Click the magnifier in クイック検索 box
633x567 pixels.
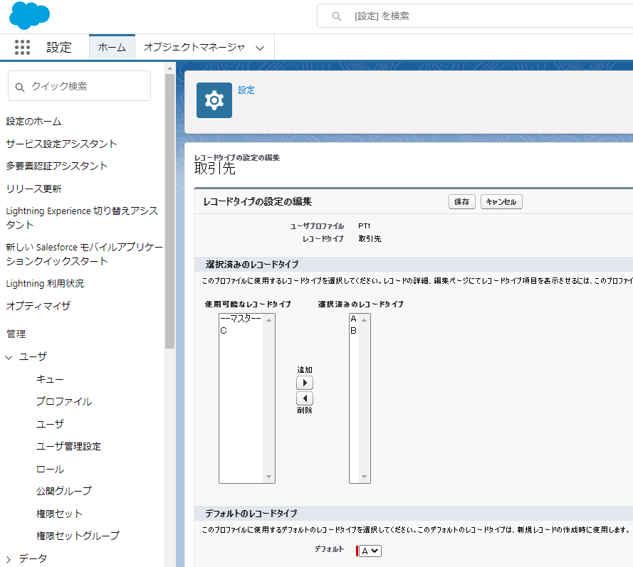pyautogui.click(x=20, y=85)
